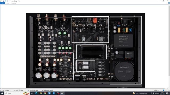Click the zoom out minus button

click(x=158, y=90)
